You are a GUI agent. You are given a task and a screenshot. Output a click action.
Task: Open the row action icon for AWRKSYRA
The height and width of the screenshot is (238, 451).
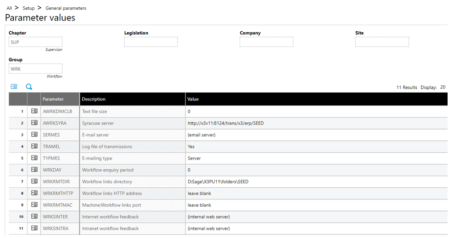pos(34,123)
